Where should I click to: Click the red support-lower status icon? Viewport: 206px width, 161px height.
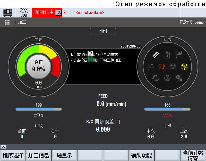[162, 66]
